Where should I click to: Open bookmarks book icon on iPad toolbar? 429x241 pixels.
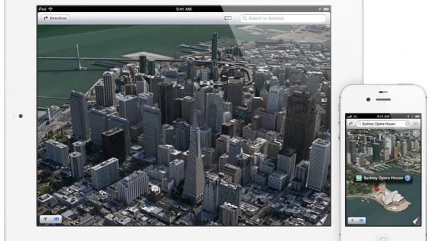pyautogui.click(x=228, y=18)
